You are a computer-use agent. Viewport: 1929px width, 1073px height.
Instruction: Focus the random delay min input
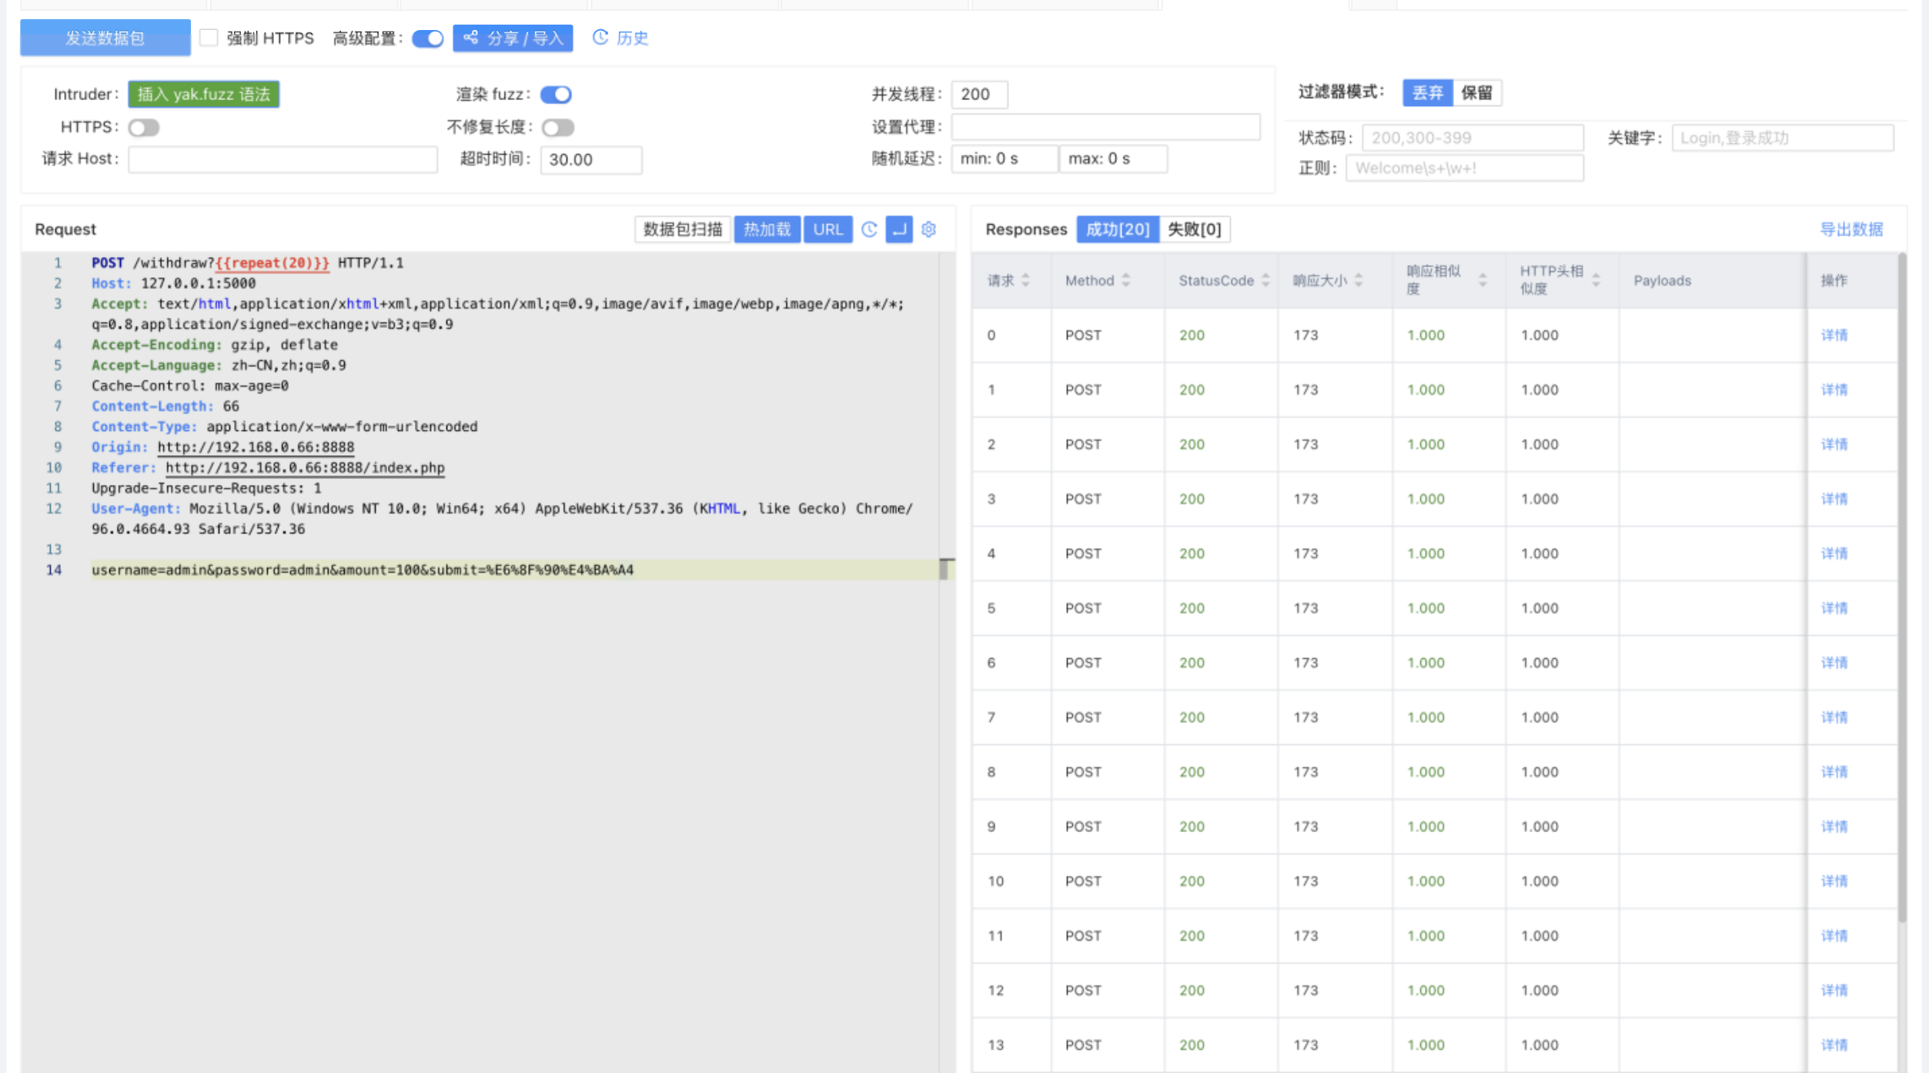click(1005, 159)
